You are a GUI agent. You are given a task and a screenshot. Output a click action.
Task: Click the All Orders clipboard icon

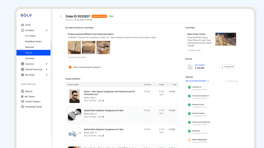coord(23,30)
